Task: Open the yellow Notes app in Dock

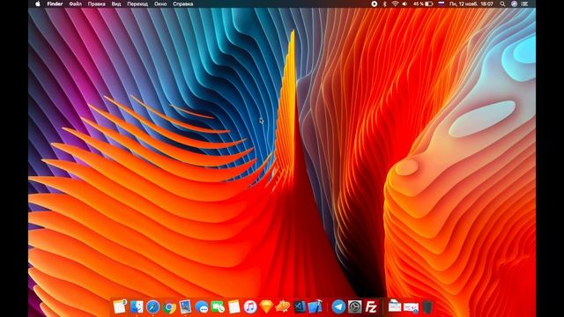Action: pos(234,307)
